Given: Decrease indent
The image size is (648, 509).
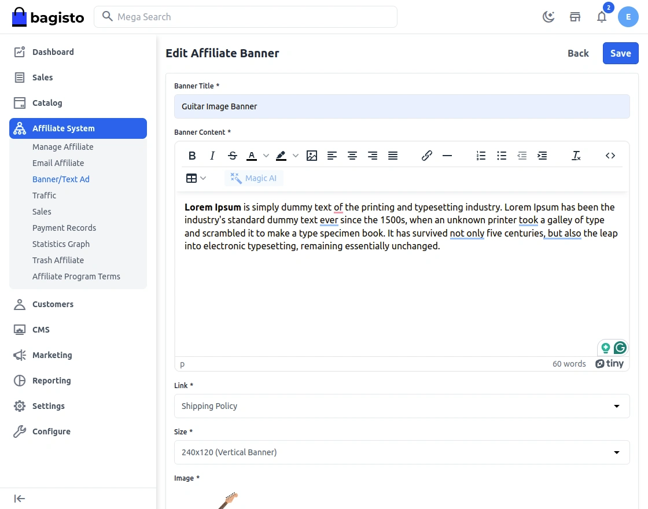Looking at the screenshot, I should click(x=521, y=156).
